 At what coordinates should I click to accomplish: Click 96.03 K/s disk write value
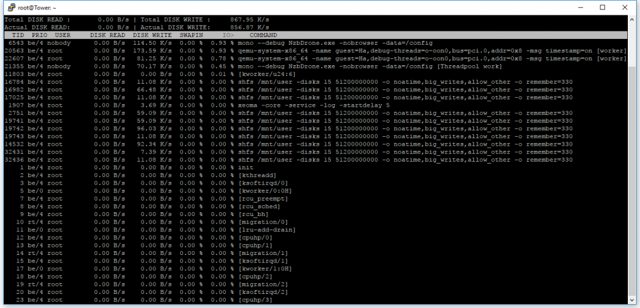154,128
